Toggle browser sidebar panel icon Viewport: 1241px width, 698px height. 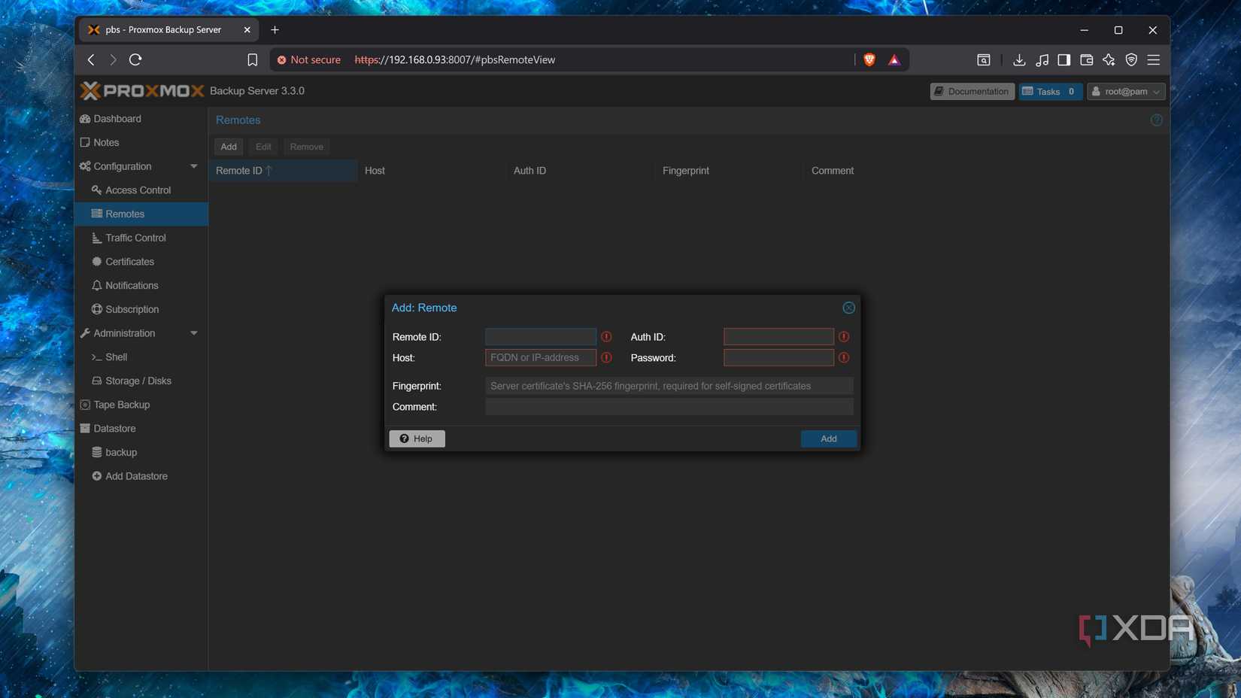pos(1063,59)
